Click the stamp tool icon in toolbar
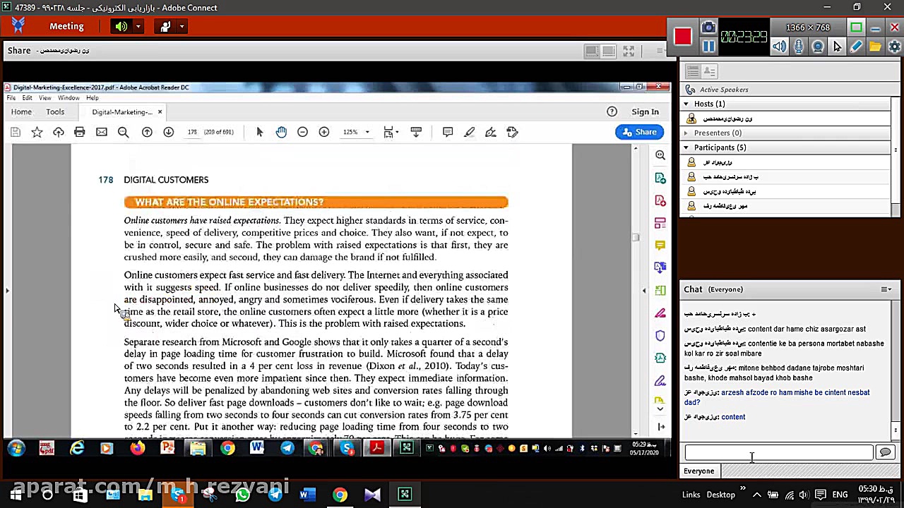This screenshot has height=508, width=904. 513,132
